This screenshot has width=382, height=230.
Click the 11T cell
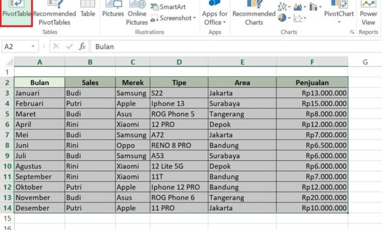click(x=179, y=177)
